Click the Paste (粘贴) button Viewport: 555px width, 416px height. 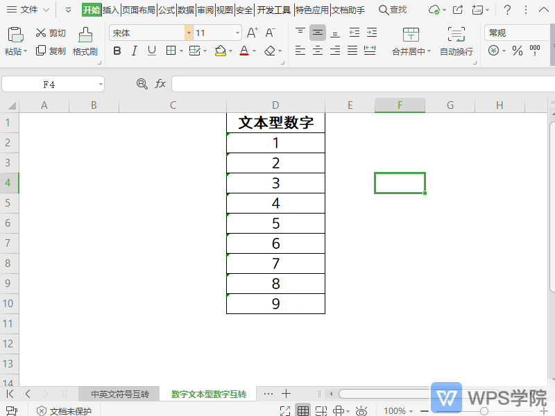click(x=14, y=40)
